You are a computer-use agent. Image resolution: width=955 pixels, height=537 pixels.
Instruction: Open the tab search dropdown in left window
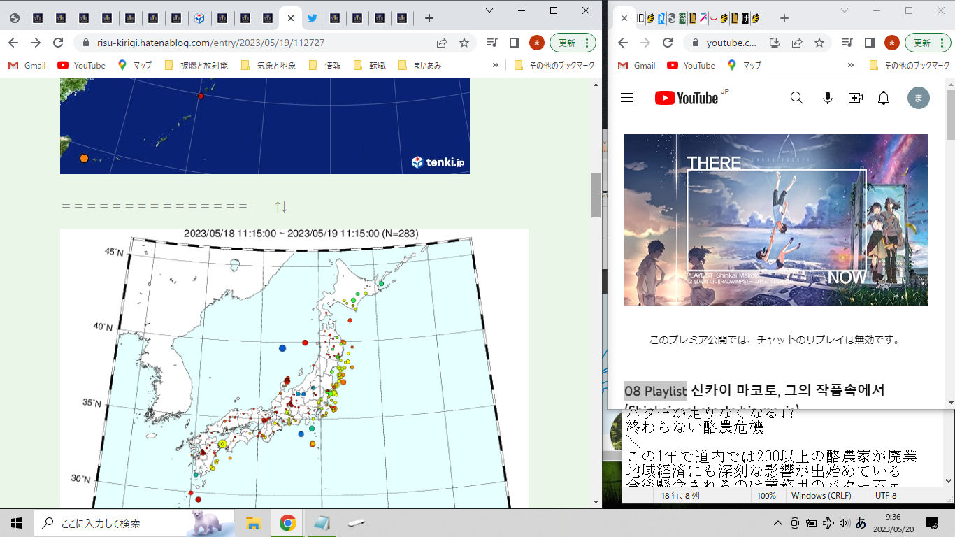[x=489, y=10]
